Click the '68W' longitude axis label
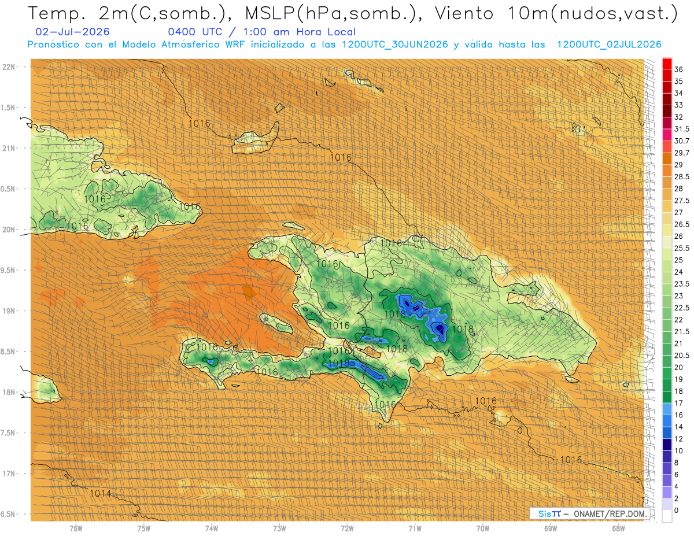Screen dimensions: 694x536 [618, 528]
